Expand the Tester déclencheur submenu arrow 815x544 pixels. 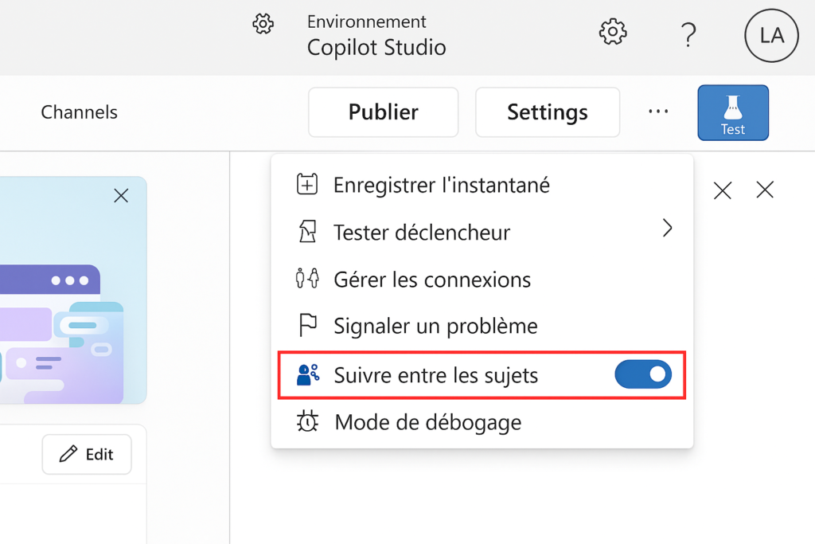tap(667, 229)
